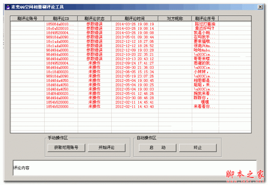Click comment cell 路过打酱油
Viewport: 268px width, 185px height.
[205, 24]
